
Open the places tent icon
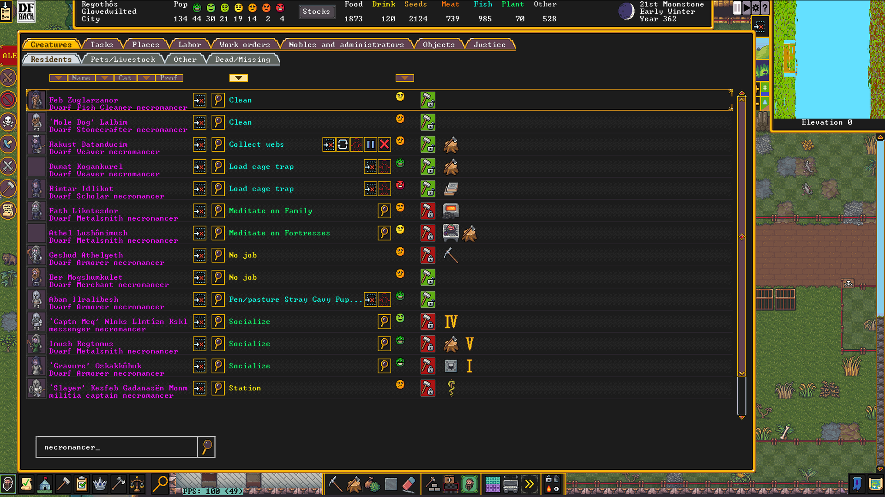(x=45, y=484)
